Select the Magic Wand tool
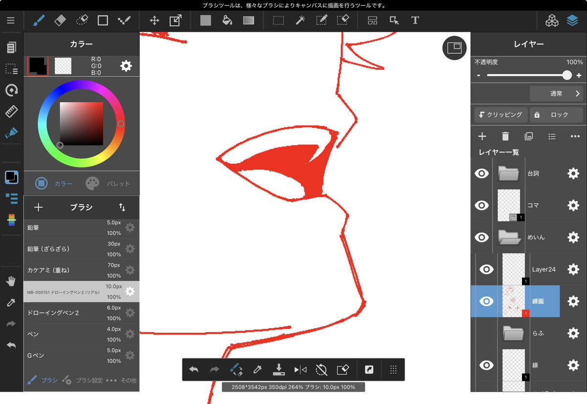This screenshot has width=587, height=404. pyautogui.click(x=300, y=21)
